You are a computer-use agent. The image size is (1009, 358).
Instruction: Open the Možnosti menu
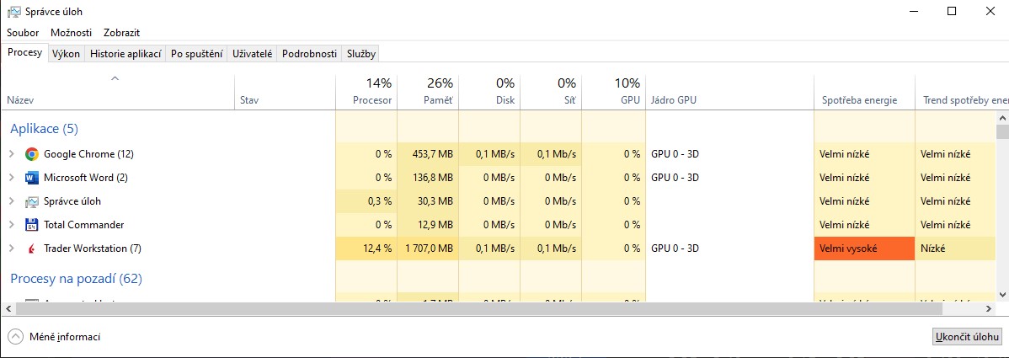click(x=71, y=33)
